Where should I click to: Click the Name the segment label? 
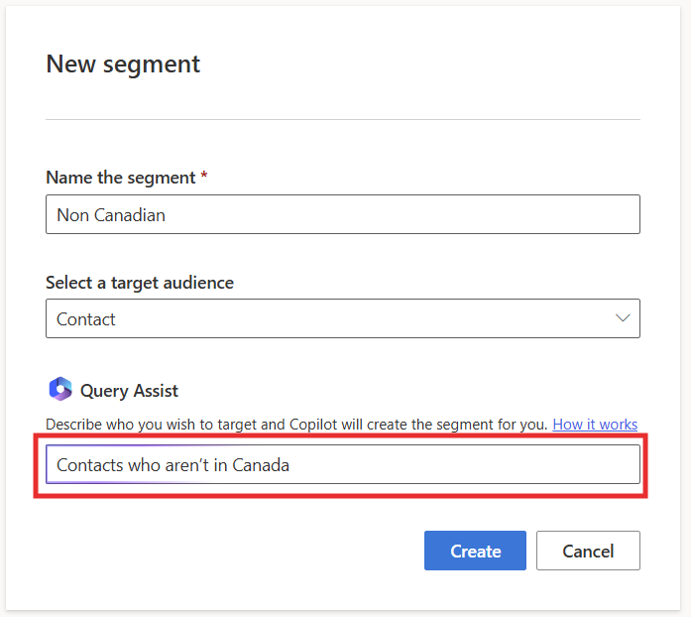click(120, 178)
